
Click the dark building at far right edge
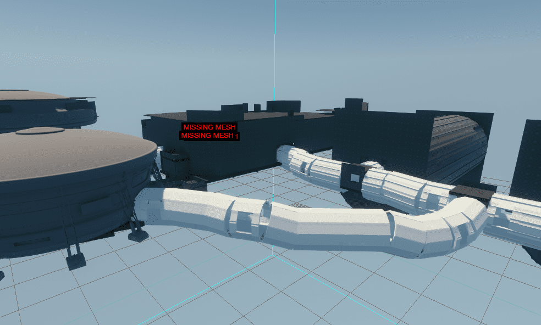528,159
